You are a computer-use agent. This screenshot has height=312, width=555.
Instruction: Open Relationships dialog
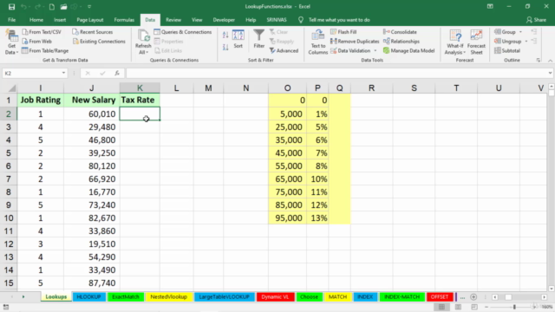[402, 42]
